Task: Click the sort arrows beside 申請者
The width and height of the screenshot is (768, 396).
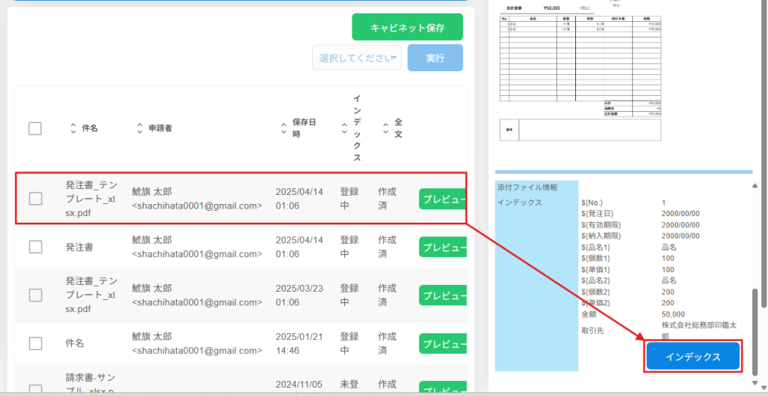Action: (139, 128)
